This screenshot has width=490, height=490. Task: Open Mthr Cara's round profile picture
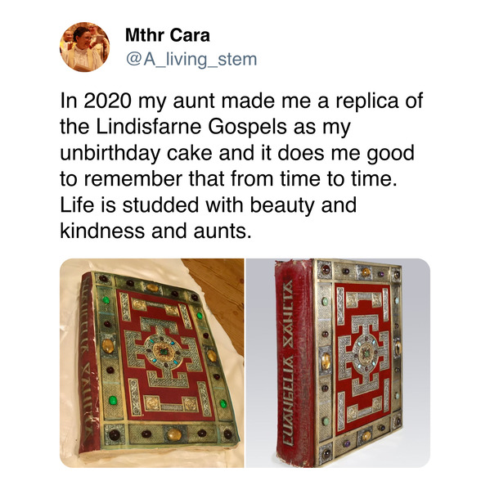click(85, 47)
